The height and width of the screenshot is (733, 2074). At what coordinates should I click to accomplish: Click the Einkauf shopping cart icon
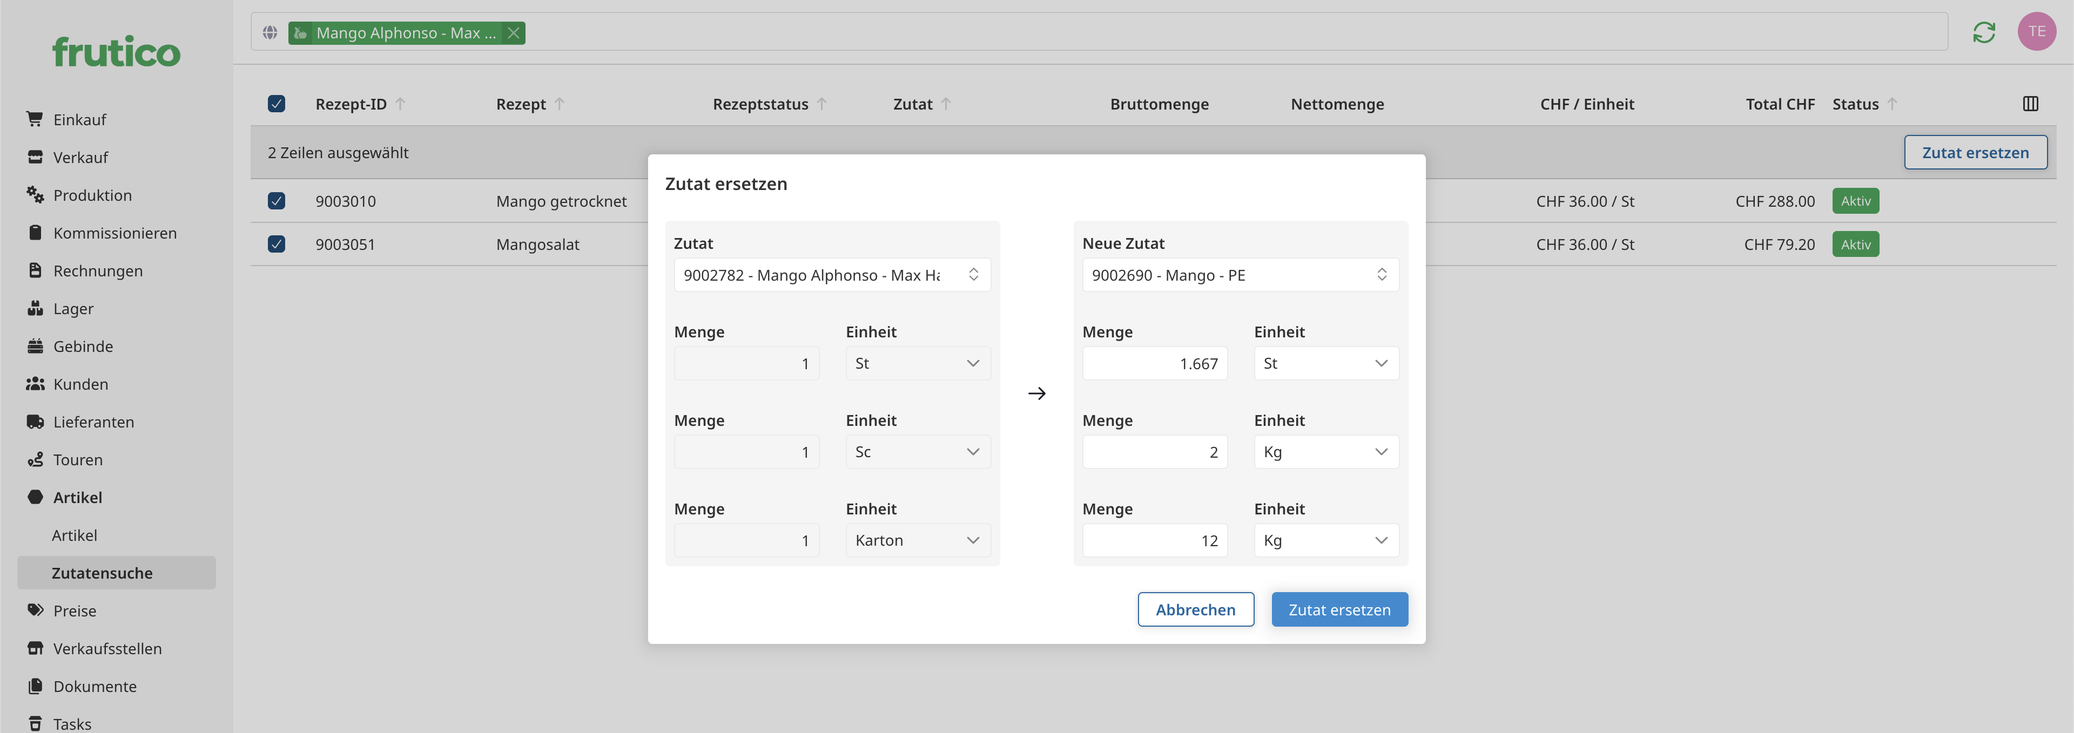click(35, 119)
